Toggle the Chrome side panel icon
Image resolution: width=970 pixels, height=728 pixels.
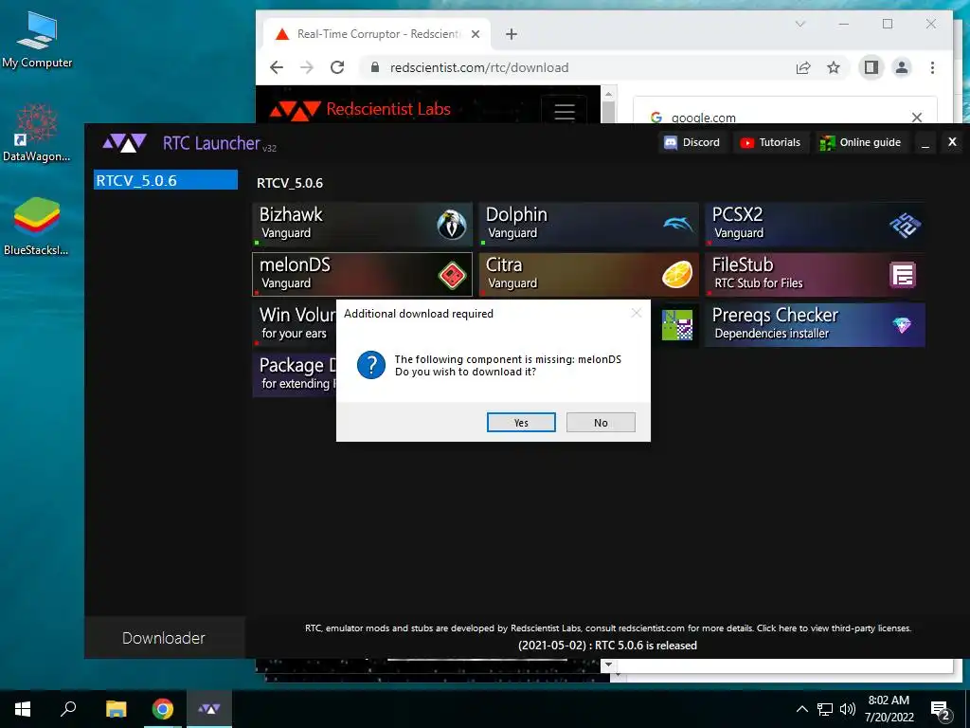[871, 67]
